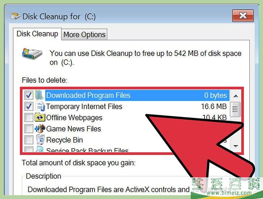Uncheck the Downloaded Program Files checkbox

coord(29,95)
